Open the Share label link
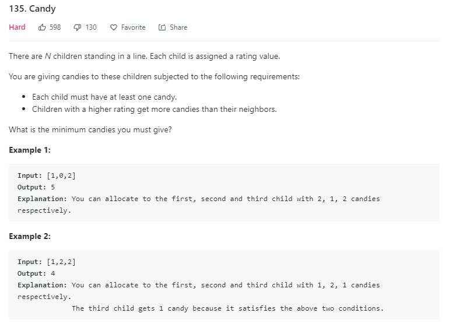The height and width of the screenshot is (327, 449). point(178,27)
